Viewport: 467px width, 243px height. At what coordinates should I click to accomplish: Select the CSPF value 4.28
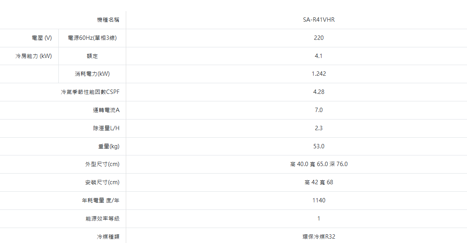(319, 92)
